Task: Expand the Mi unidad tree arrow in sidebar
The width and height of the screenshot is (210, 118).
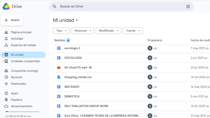Action: pyautogui.click(x=3, y=55)
